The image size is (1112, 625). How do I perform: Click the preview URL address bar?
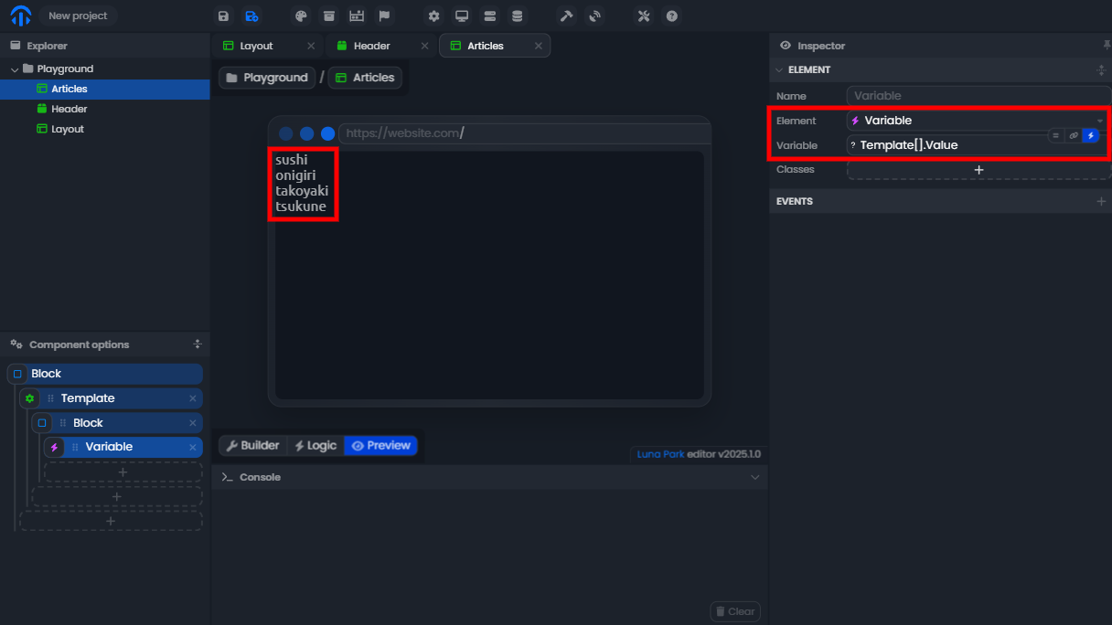pyautogui.click(x=523, y=133)
